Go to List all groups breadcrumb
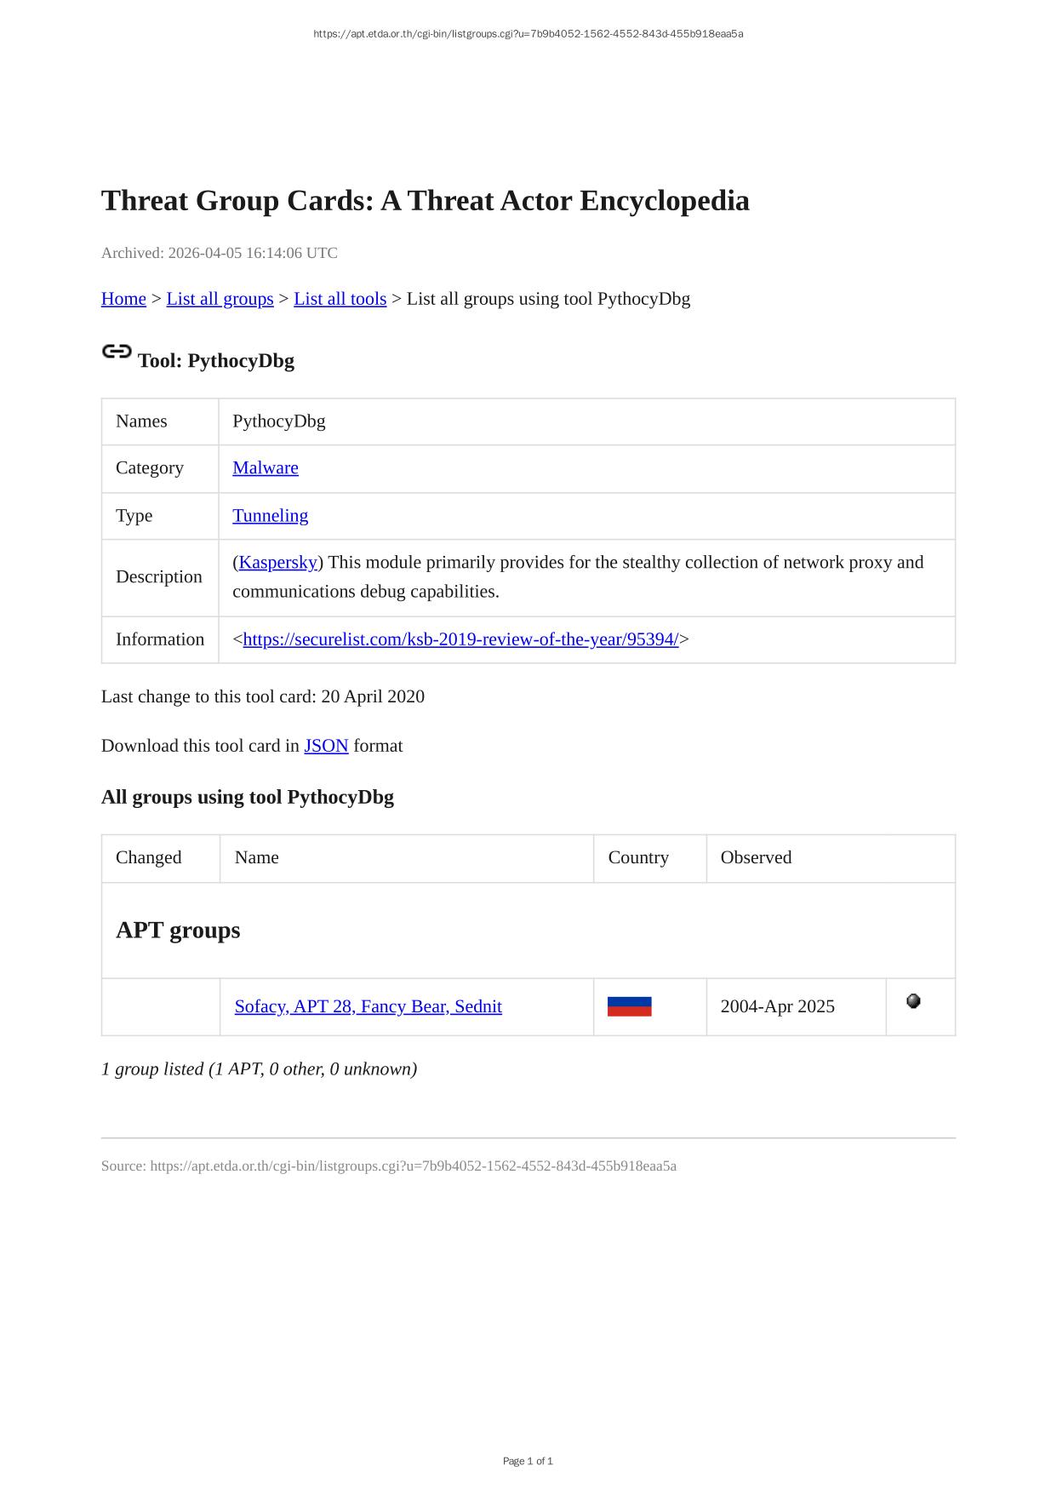1057x1495 pixels. [x=220, y=299]
